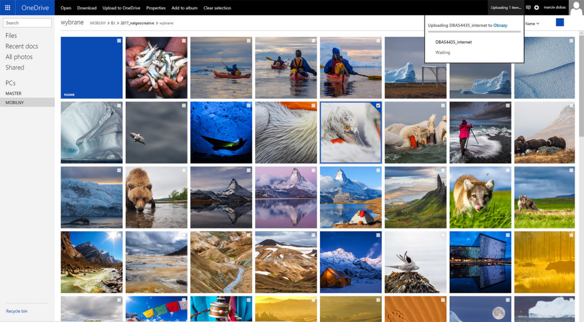Open the Recycle bin
Image resolution: width=584 pixels, height=322 pixels.
pos(16,311)
